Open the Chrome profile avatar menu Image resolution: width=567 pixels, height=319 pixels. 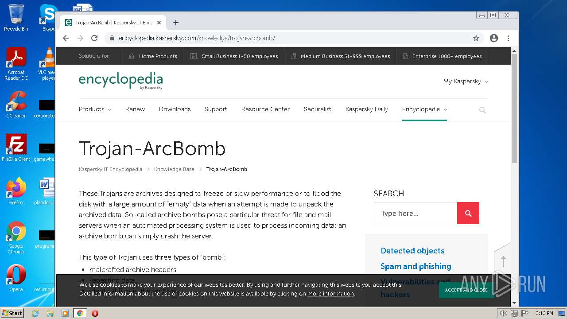pyautogui.click(x=494, y=38)
